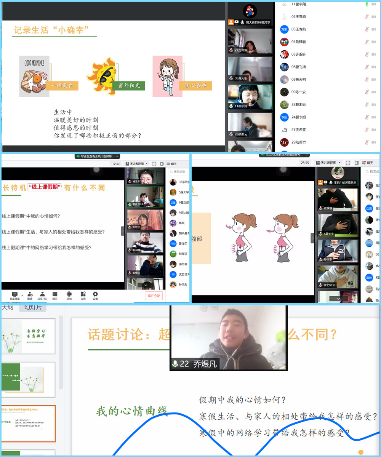Click the 搜索成员 search field
Image resolution: width=381 pixels, height=457 pixels.
(179, 172)
